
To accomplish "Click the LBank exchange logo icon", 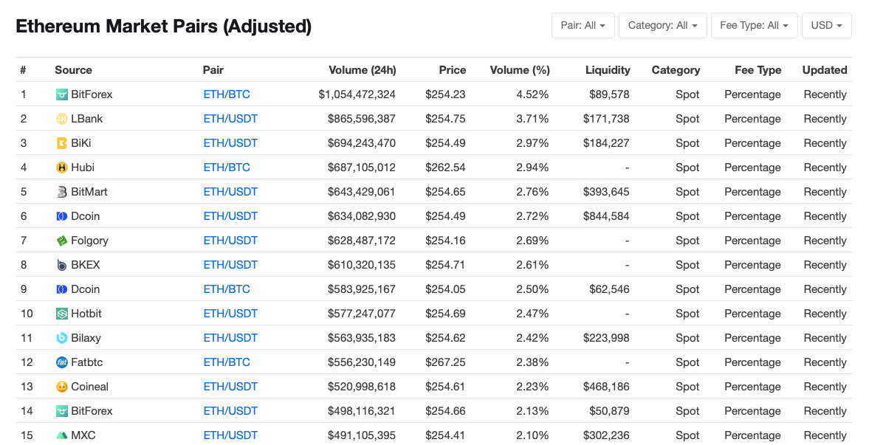I will 62,119.
